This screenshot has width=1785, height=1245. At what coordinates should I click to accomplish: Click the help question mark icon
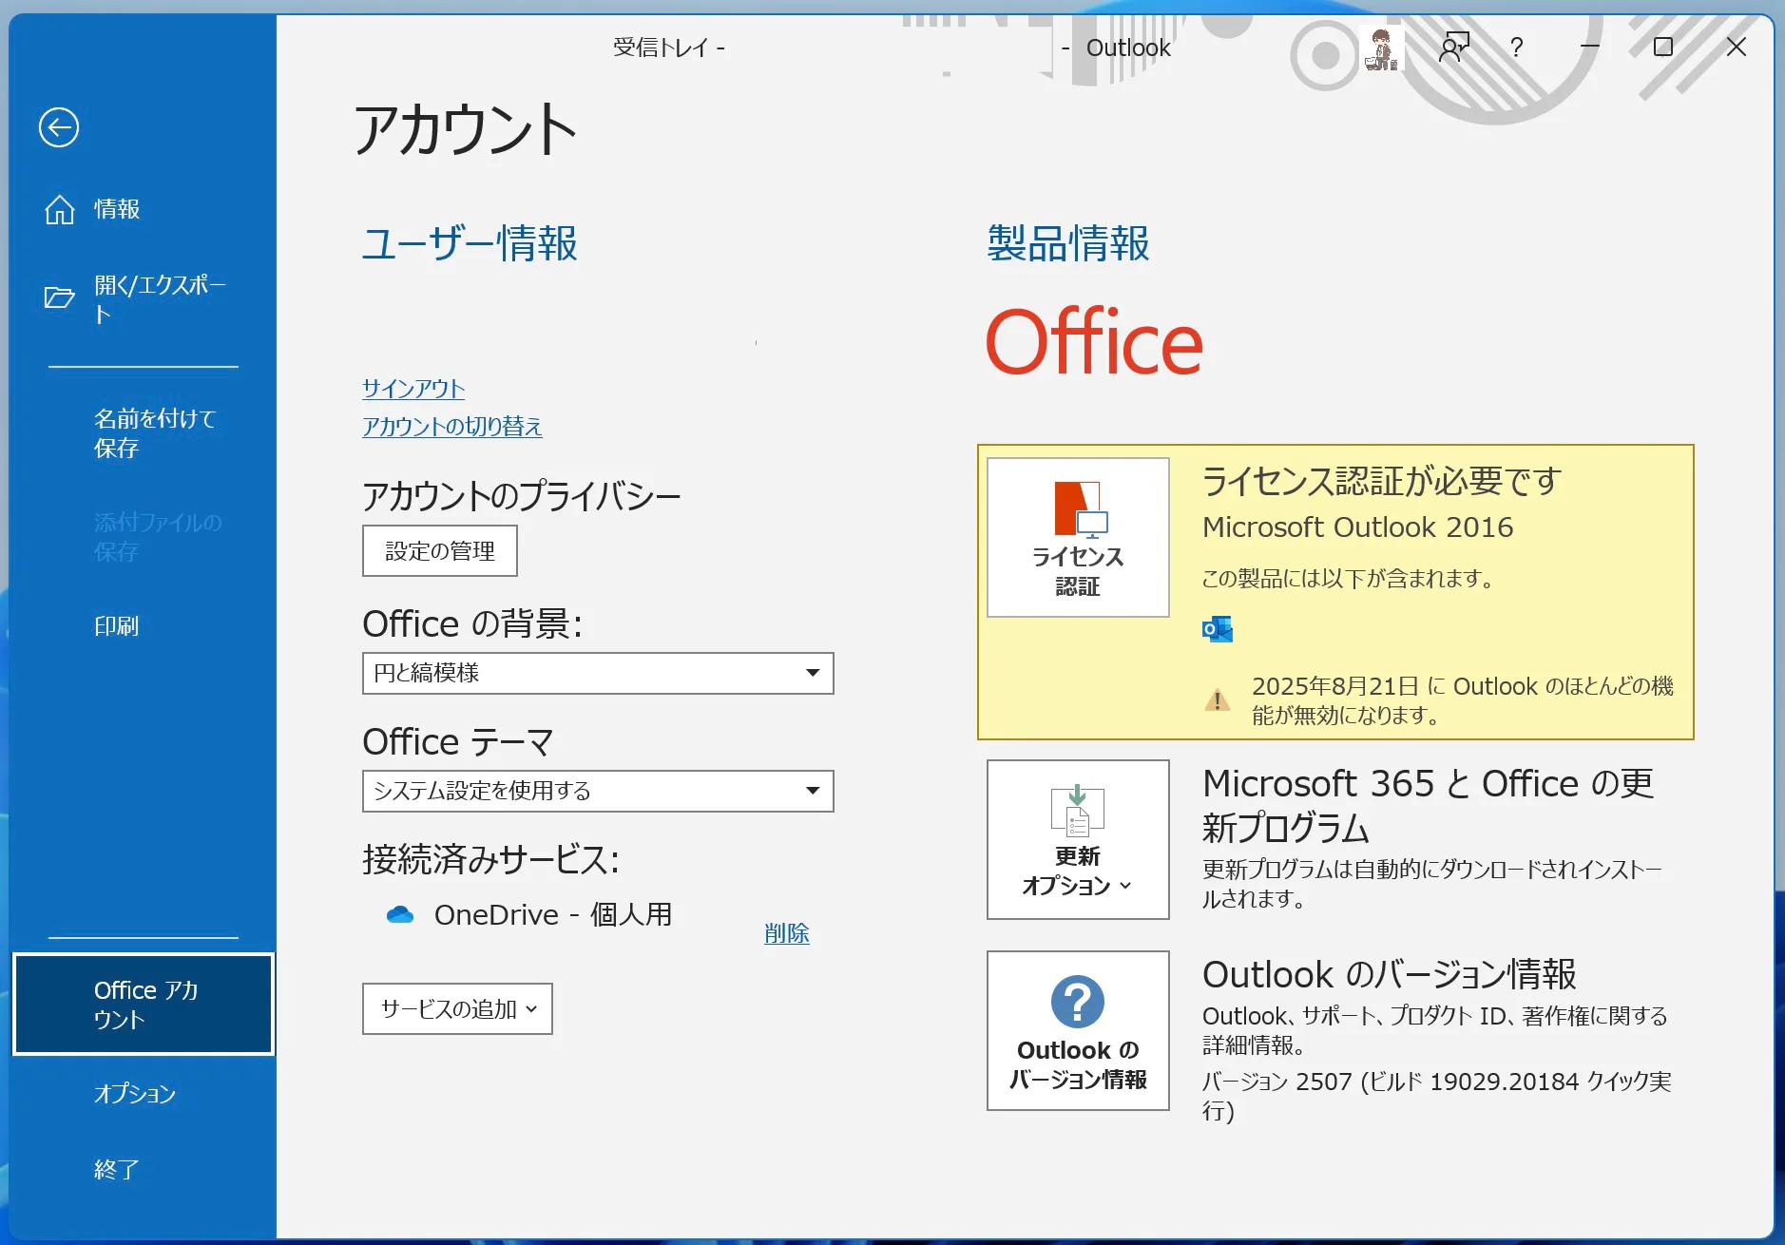1517,47
